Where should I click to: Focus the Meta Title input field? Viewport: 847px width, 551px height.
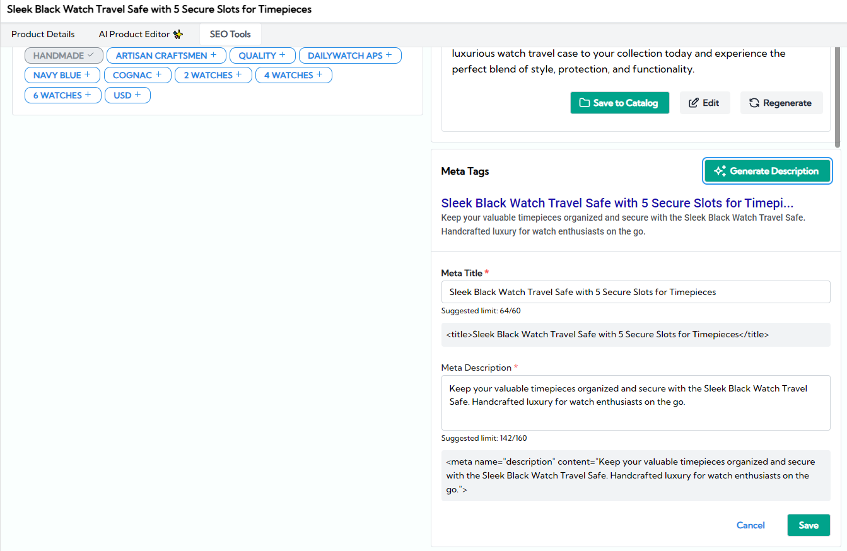coord(636,292)
